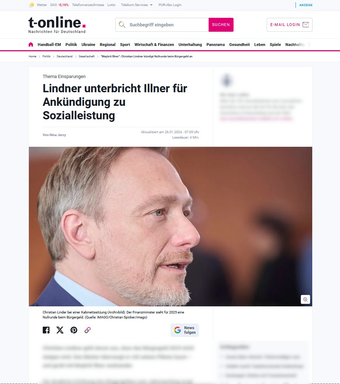The height and width of the screenshot is (384, 340).
Task: Click the search magnifier icon
Action: click(x=122, y=25)
